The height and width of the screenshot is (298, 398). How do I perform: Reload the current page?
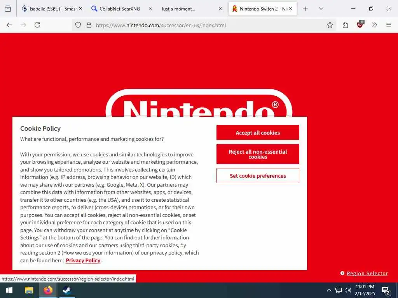pos(37,25)
